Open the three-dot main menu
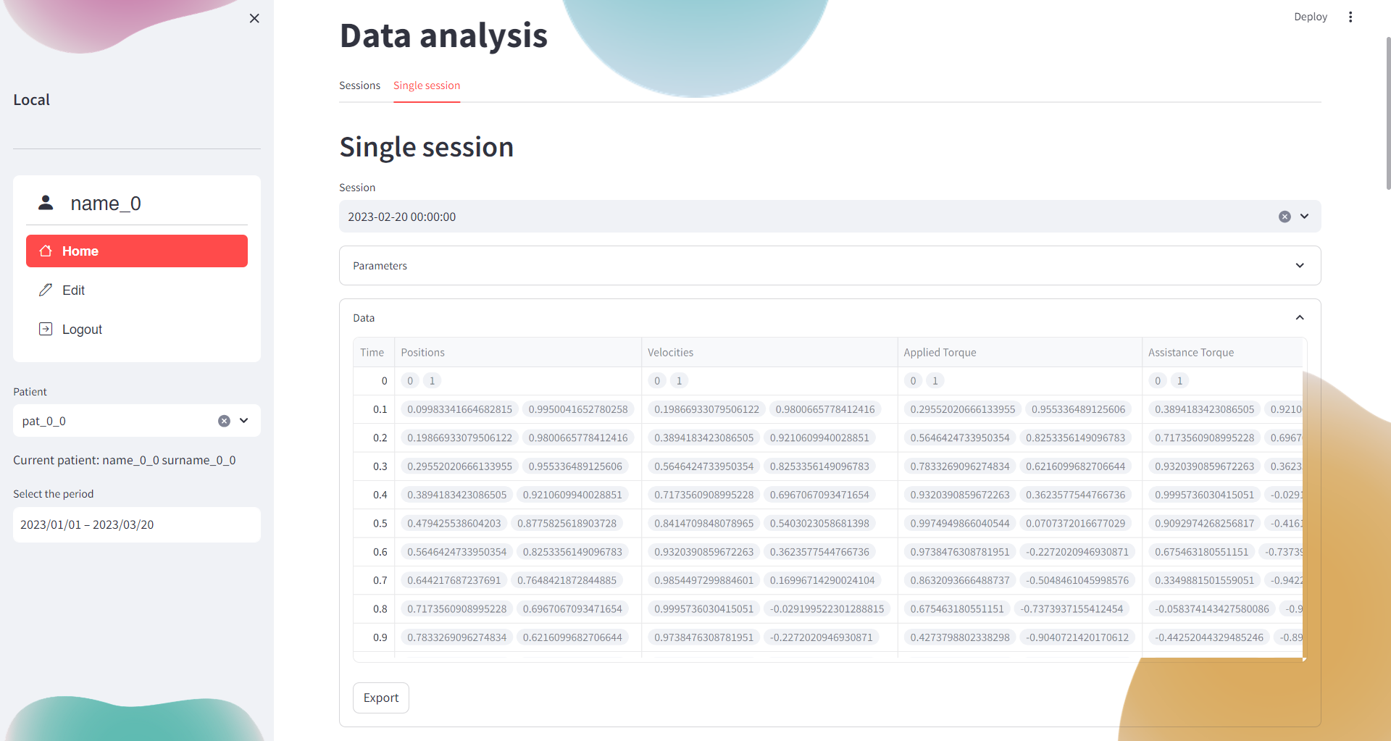The height and width of the screenshot is (741, 1391). (x=1350, y=17)
